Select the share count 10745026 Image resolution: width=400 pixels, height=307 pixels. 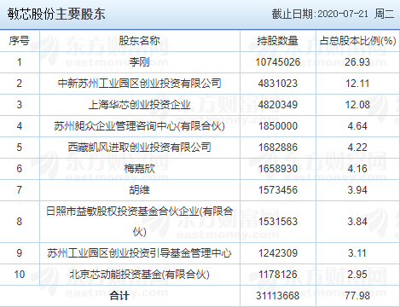pyautogui.click(x=278, y=62)
